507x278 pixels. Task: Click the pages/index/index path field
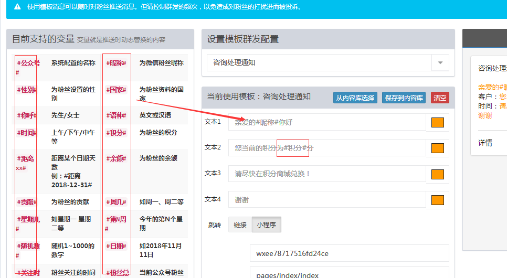(x=349, y=273)
